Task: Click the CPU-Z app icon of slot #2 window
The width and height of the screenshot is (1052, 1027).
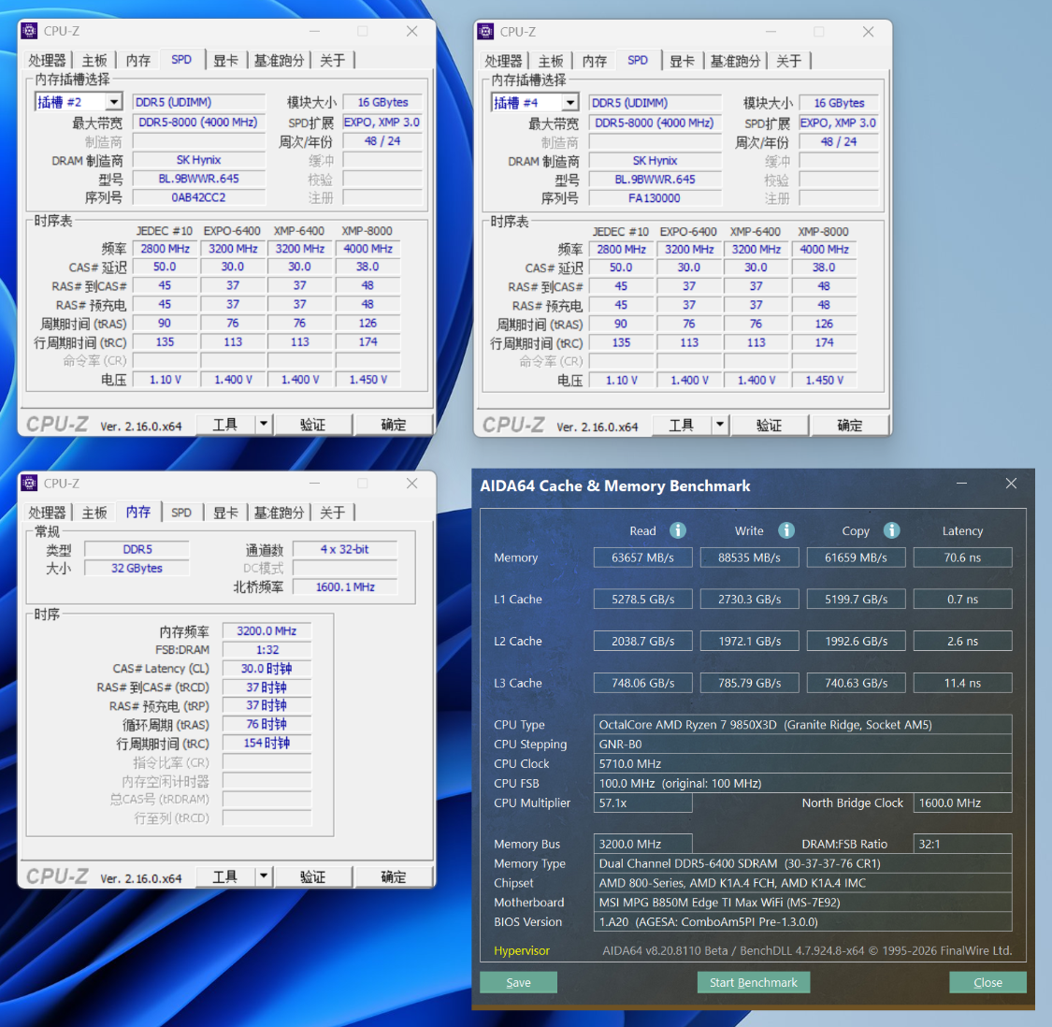Action: pos(30,31)
